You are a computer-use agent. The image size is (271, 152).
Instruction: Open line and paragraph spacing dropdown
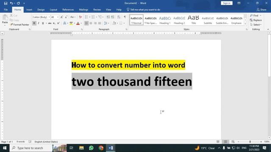(106, 23)
